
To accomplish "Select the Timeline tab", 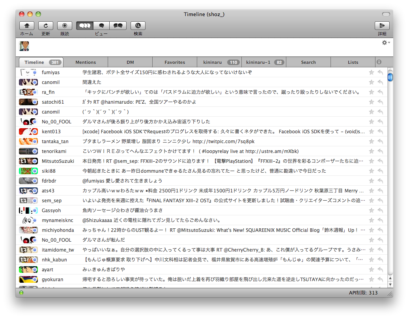I will 41,62.
